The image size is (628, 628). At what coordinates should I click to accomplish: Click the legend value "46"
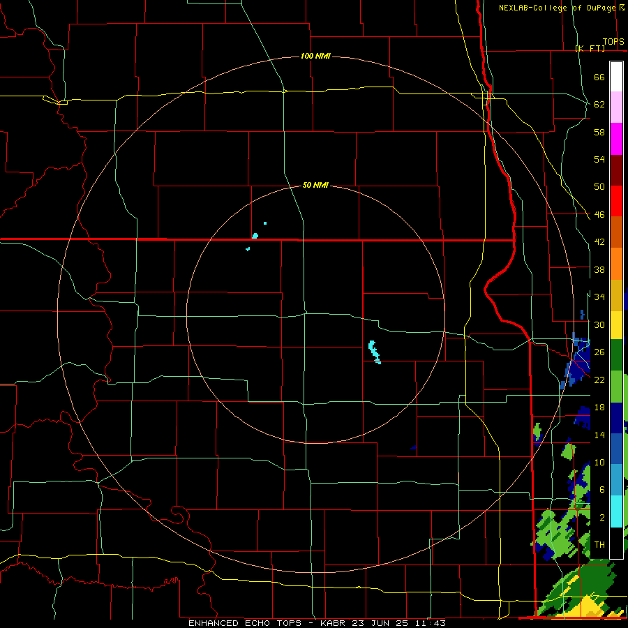599,215
